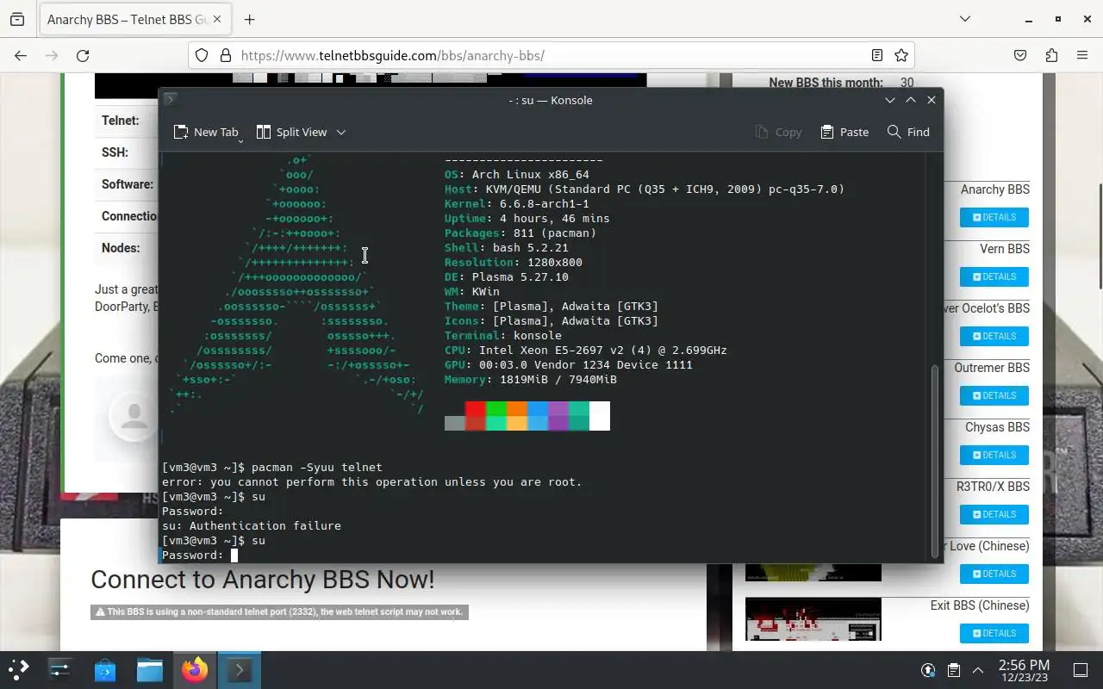Screen dimensions: 1103x689
Task: Click DETAILS button under Chysas BBS
Action: click(x=994, y=455)
